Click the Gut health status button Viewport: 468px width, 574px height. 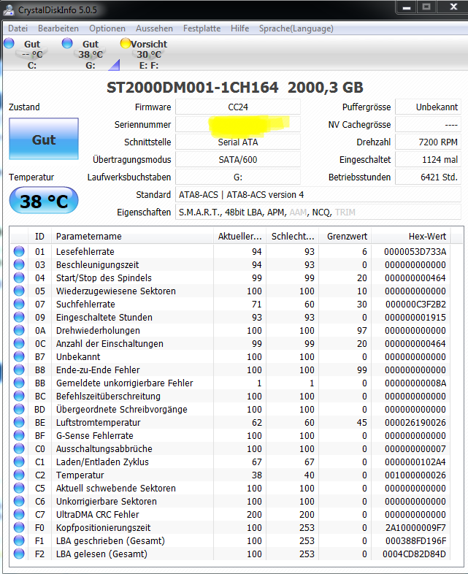[x=44, y=139]
